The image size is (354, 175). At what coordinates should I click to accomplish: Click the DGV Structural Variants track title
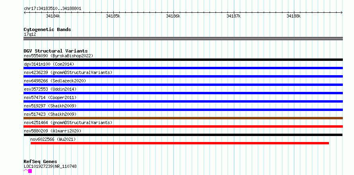tap(56, 51)
